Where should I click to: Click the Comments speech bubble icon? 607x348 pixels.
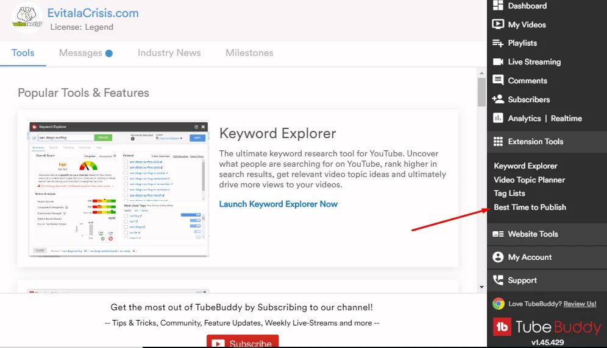pyautogui.click(x=498, y=80)
